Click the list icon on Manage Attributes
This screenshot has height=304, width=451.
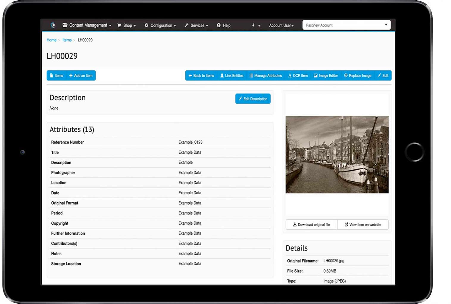click(x=251, y=75)
